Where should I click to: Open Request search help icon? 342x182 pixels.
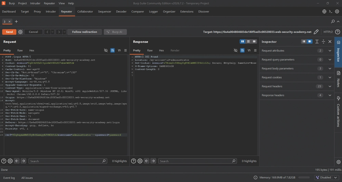pos(4,161)
